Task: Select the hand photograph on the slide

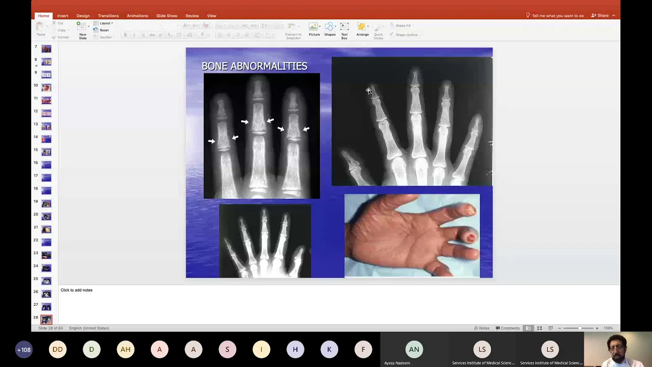Action: [x=412, y=235]
